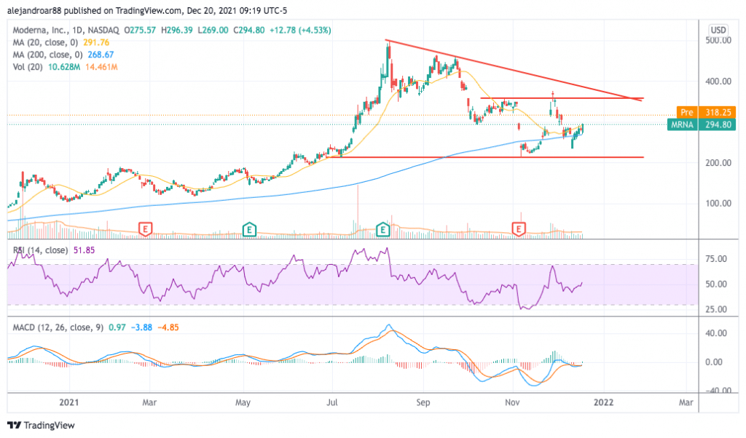The image size is (746, 438).
Task: Click the high price H296.39
Action: (x=177, y=30)
